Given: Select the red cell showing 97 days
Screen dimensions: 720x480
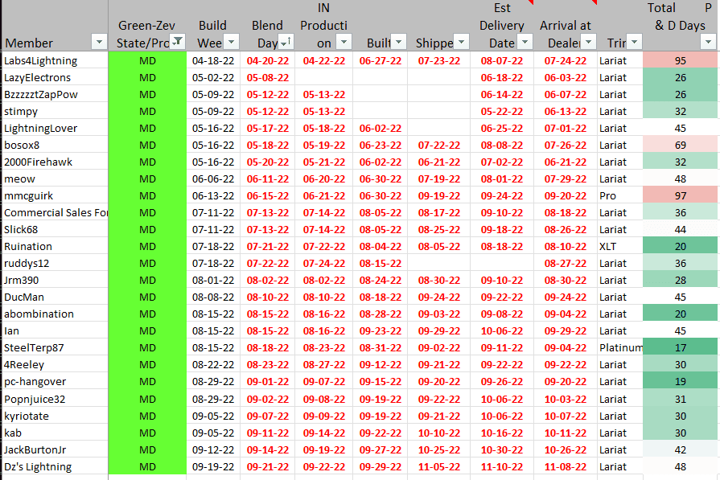Looking at the screenshot, I should 680,195.
